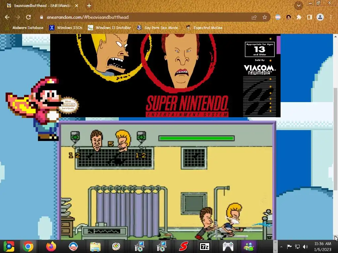338x253 pixels.
Task: Click the game emulator screen
Action: 167,182
